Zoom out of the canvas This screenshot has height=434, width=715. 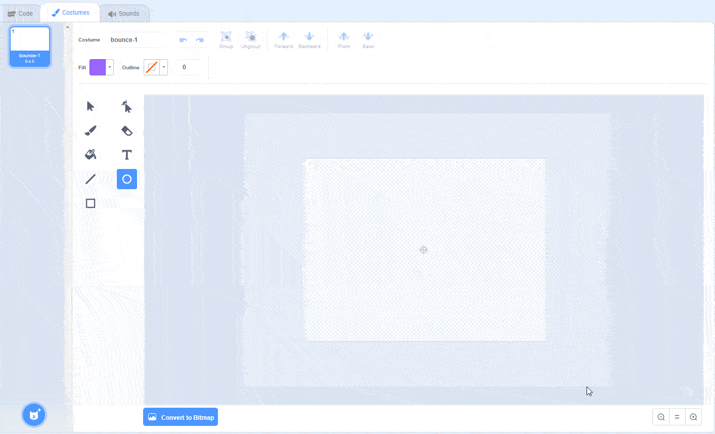(x=661, y=417)
